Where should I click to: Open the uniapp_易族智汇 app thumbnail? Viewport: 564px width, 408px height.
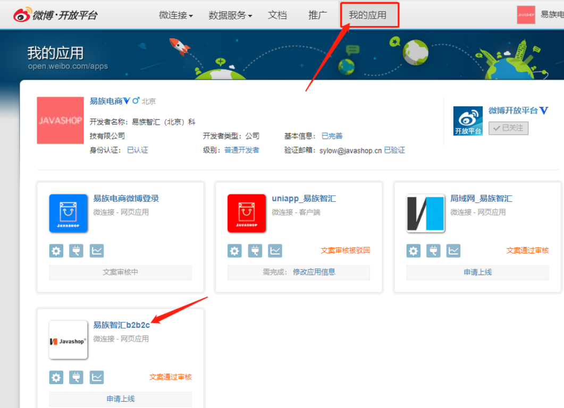click(247, 213)
